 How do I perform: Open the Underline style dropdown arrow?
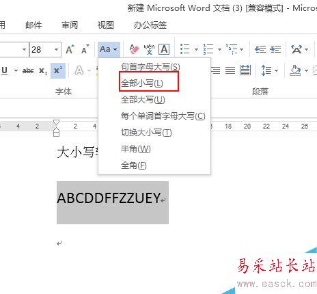coord(16,70)
